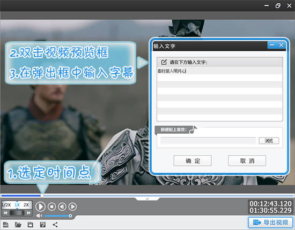Step forward one frame
Screen dimensions: 295x230
72,206
